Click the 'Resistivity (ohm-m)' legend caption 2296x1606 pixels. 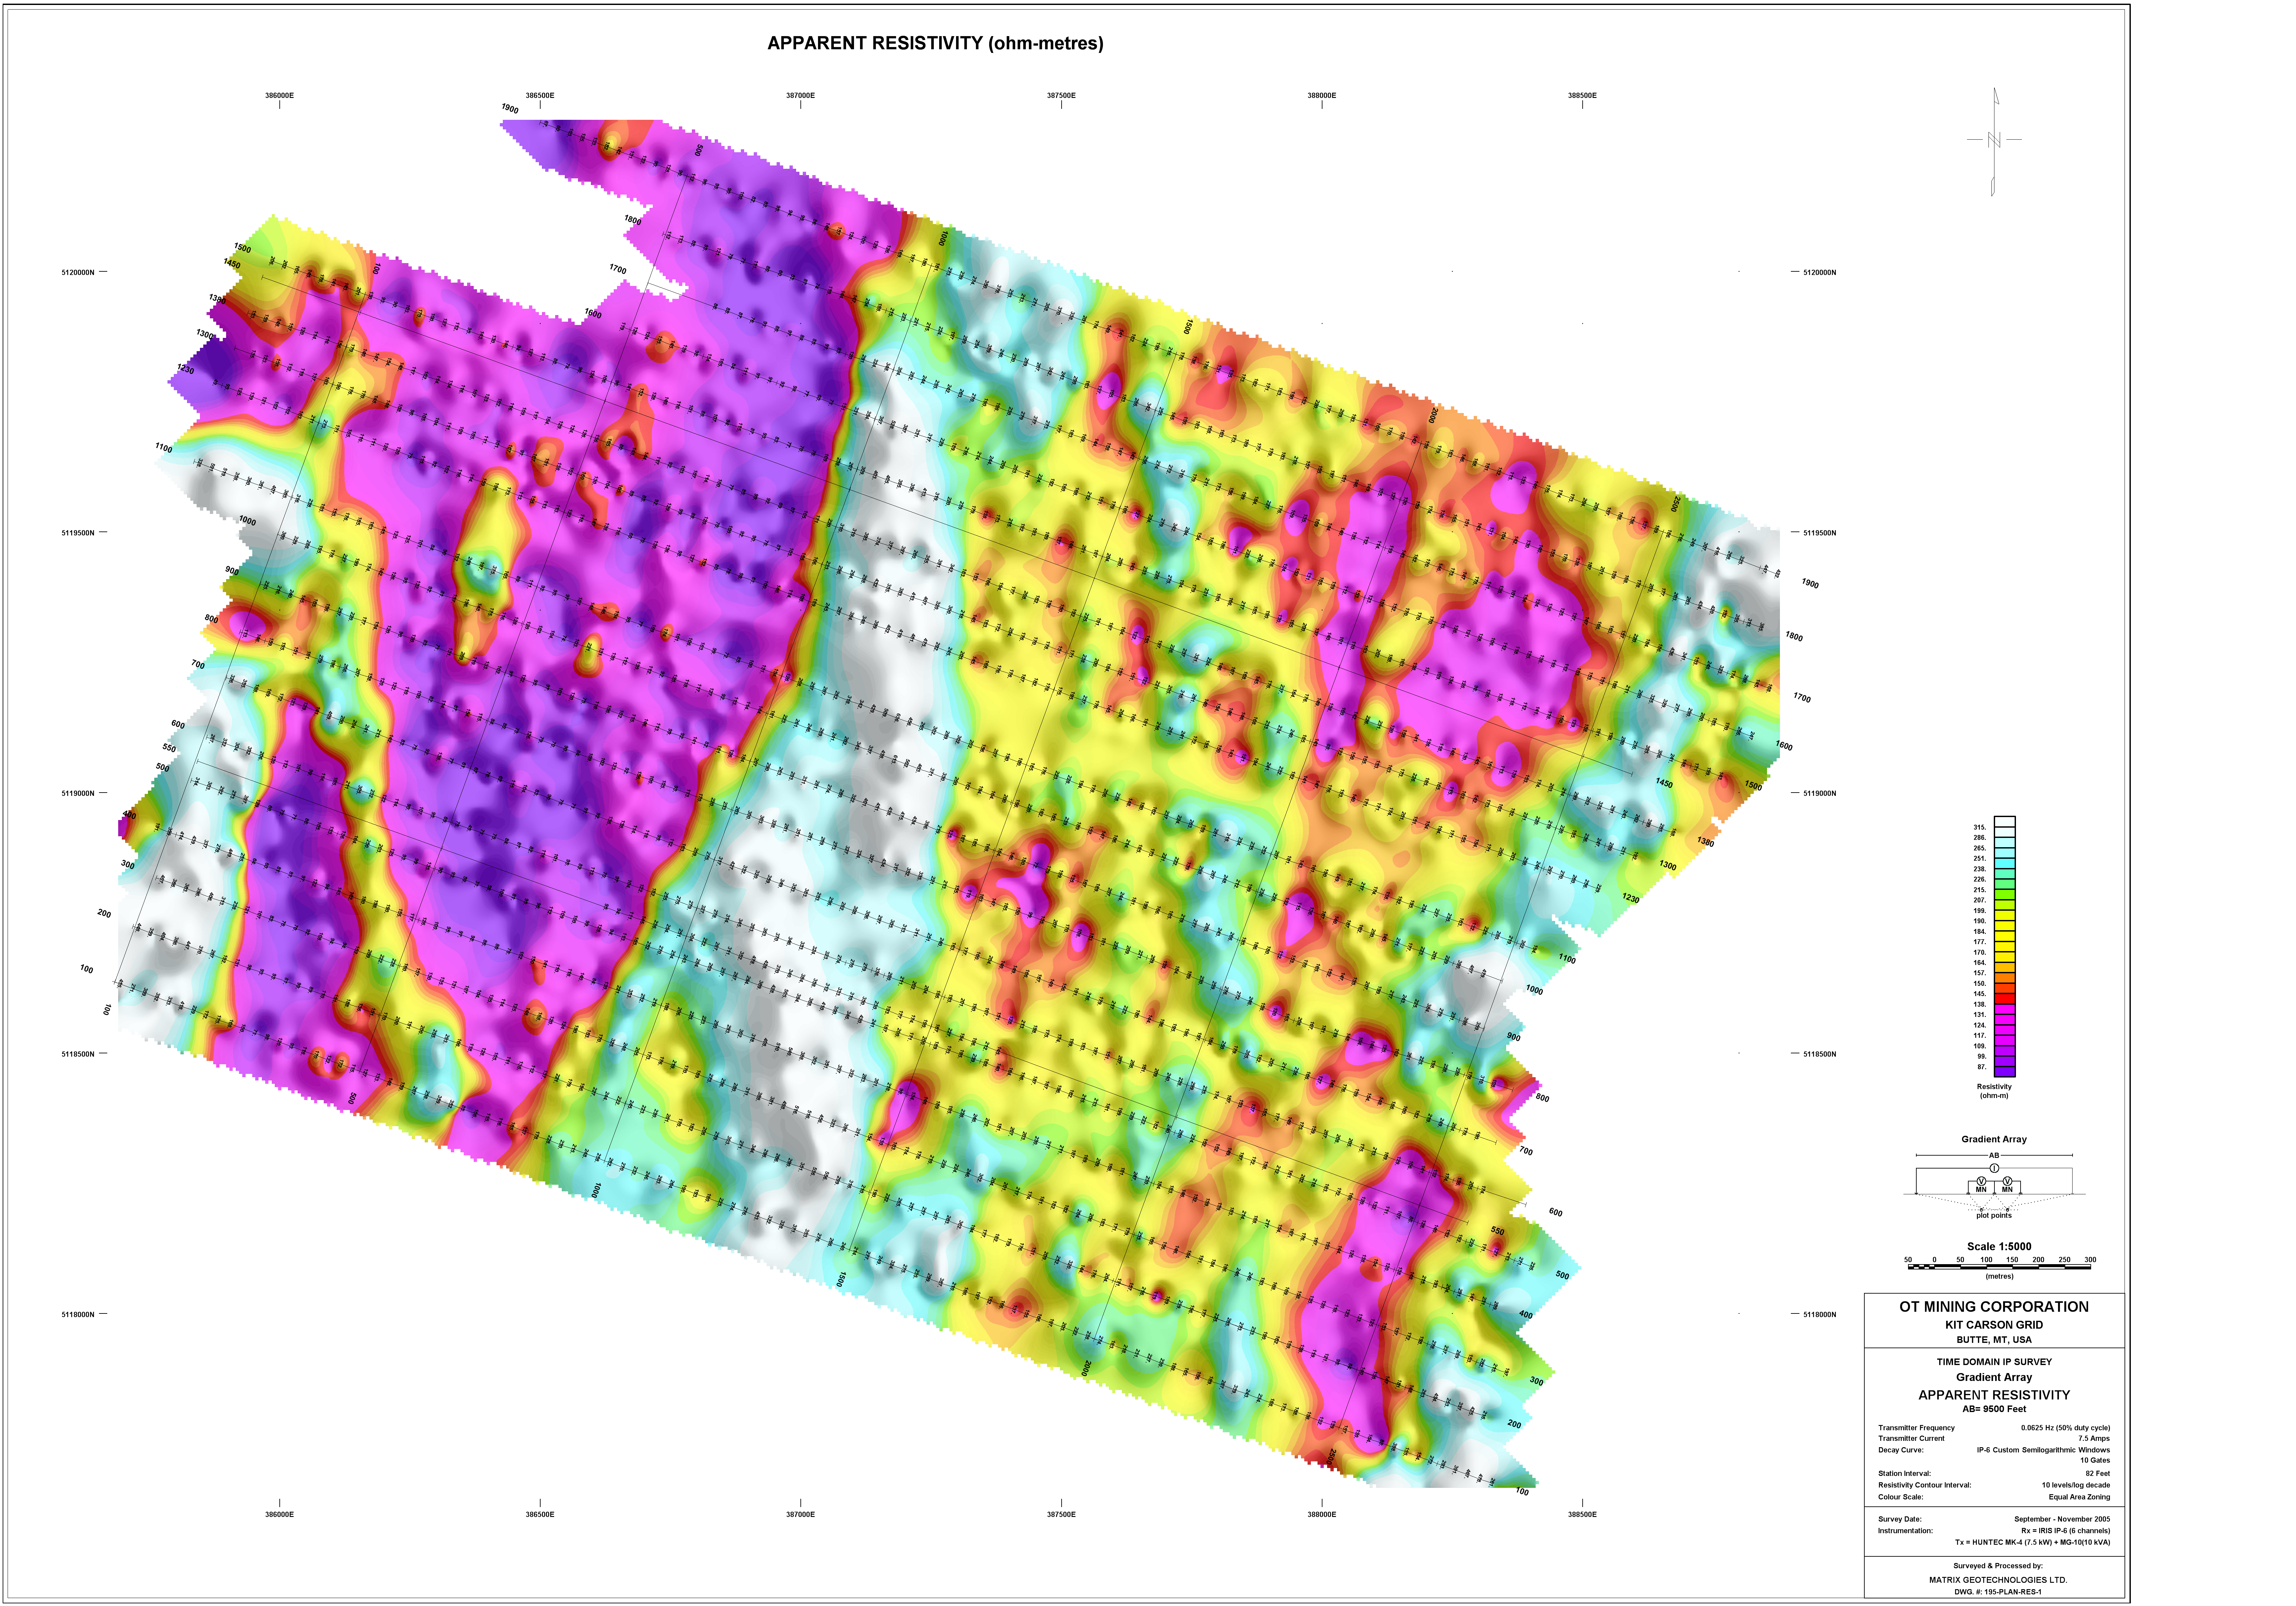tap(1994, 1091)
